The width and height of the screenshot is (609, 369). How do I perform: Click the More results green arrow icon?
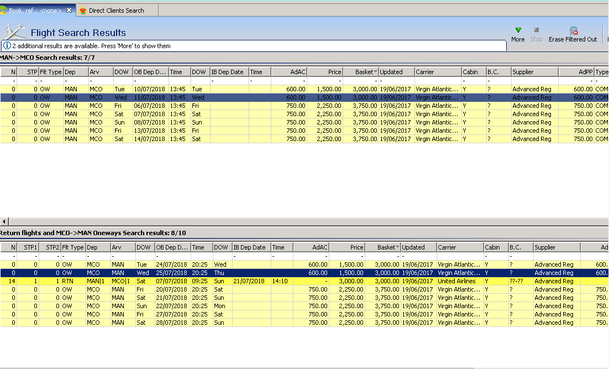click(x=518, y=30)
